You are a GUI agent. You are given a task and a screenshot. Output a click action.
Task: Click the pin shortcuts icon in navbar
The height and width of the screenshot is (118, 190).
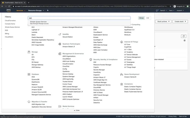48,11
